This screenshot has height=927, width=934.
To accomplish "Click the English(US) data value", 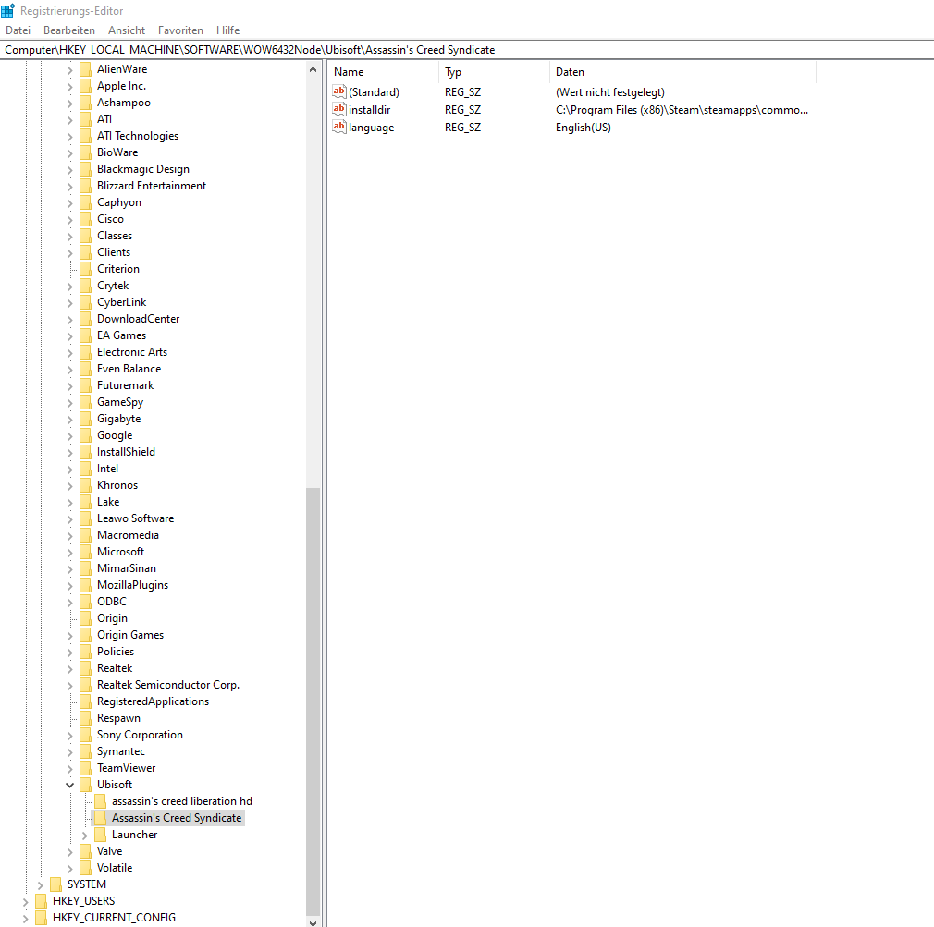I will pyautogui.click(x=584, y=128).
